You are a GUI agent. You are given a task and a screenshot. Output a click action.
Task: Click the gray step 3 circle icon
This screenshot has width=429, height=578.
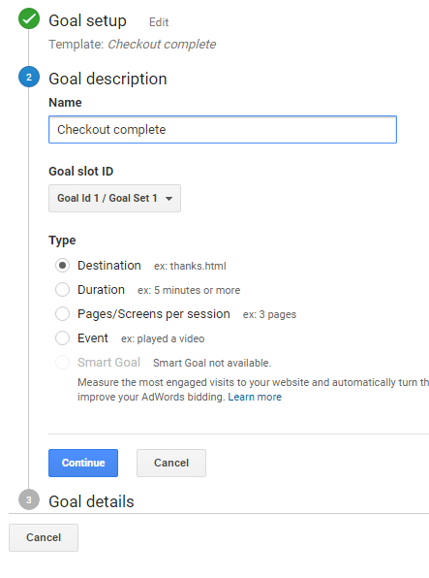point(29,499)
